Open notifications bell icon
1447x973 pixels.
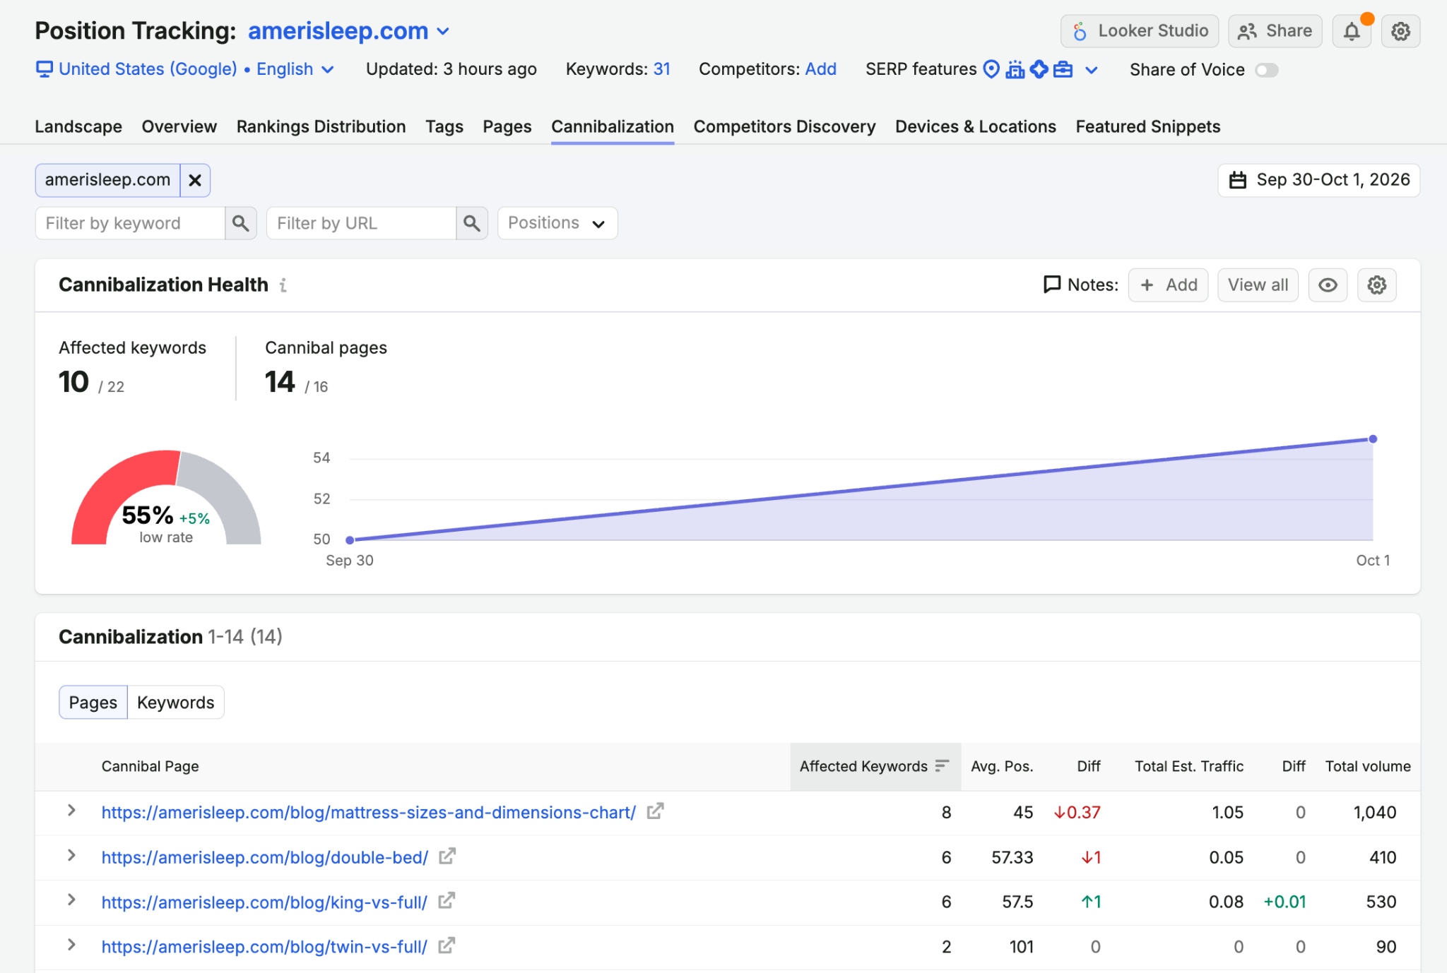(1351, 31)
